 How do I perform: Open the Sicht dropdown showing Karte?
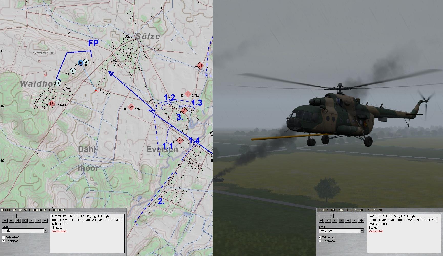pos(45,231)
